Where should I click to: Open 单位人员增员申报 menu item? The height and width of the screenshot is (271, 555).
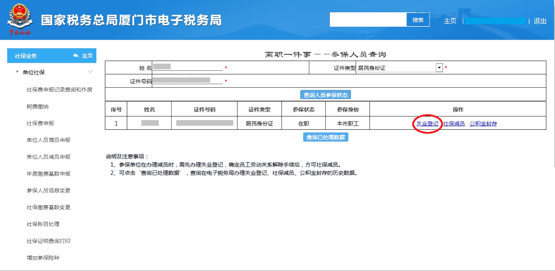(x=48, y=140)
